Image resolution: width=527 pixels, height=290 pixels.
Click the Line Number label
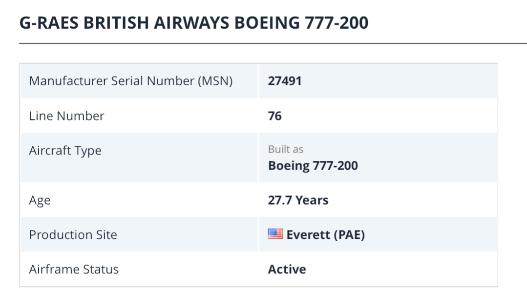66,116
